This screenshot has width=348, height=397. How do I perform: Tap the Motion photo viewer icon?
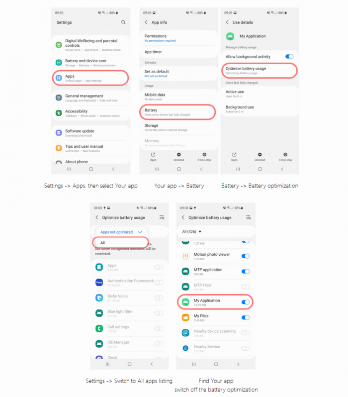tap(185, 256)
